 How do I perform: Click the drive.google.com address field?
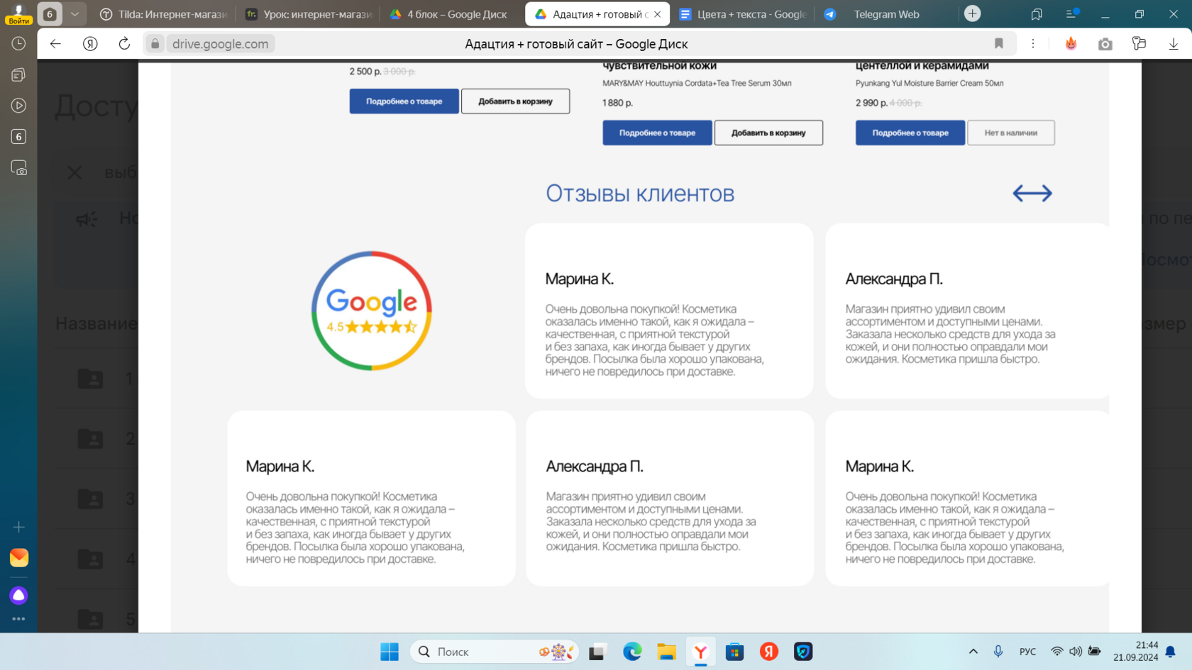tap(221, 44)
